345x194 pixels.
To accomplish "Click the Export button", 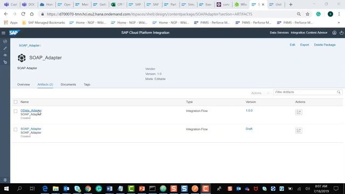I will [x=305, y=45].
